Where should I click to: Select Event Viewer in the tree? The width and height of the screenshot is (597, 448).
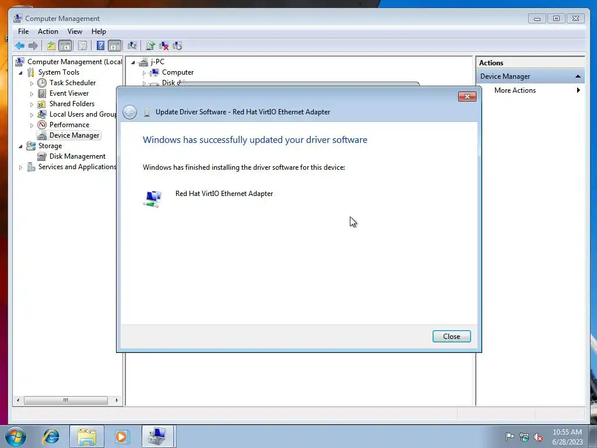69,93
